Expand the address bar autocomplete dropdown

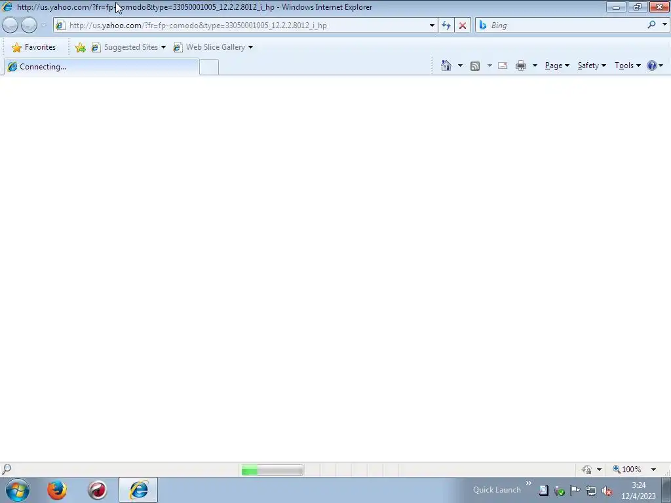432,26
